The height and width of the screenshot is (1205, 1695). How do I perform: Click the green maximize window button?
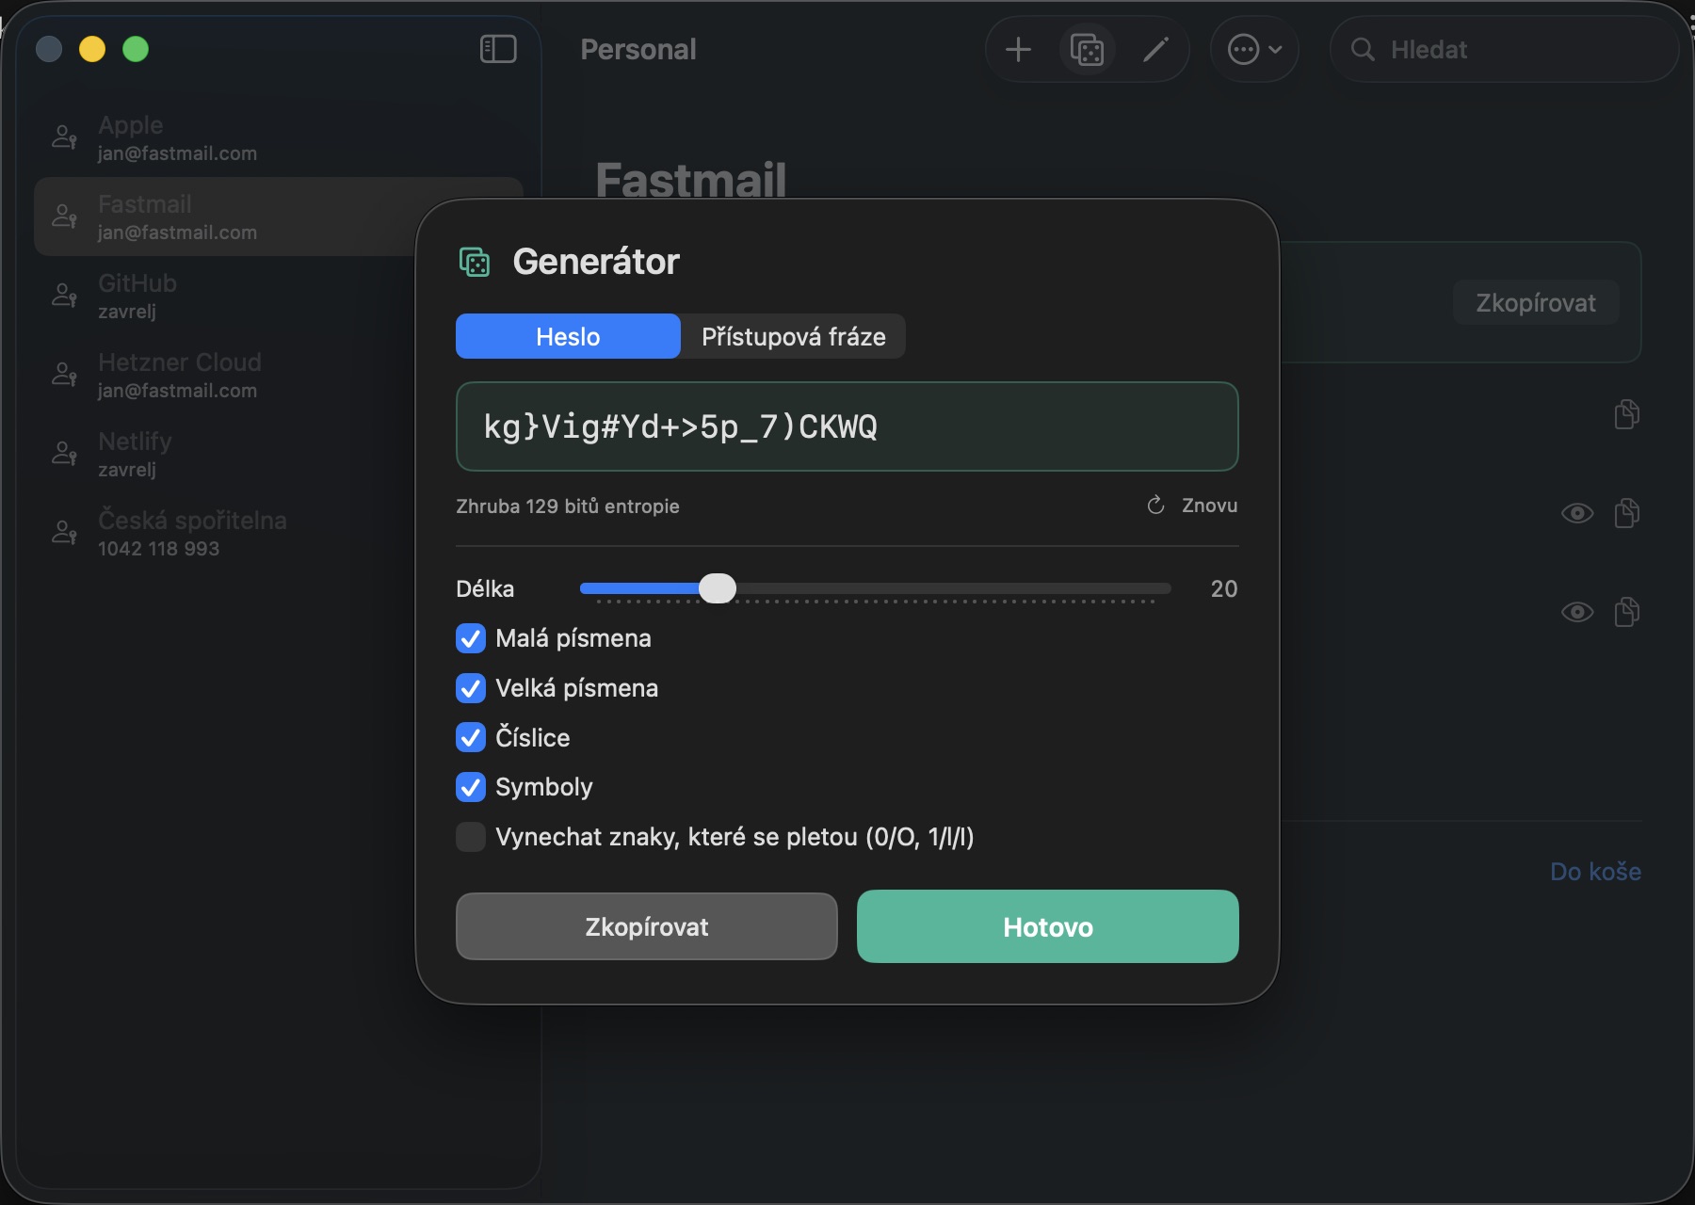[x=136, y=49]
